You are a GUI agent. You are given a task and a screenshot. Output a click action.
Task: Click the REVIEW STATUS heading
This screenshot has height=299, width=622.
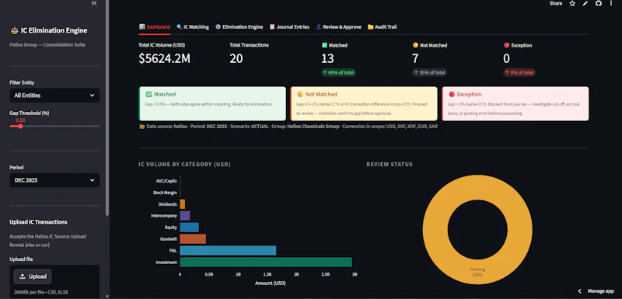(390, 165)
